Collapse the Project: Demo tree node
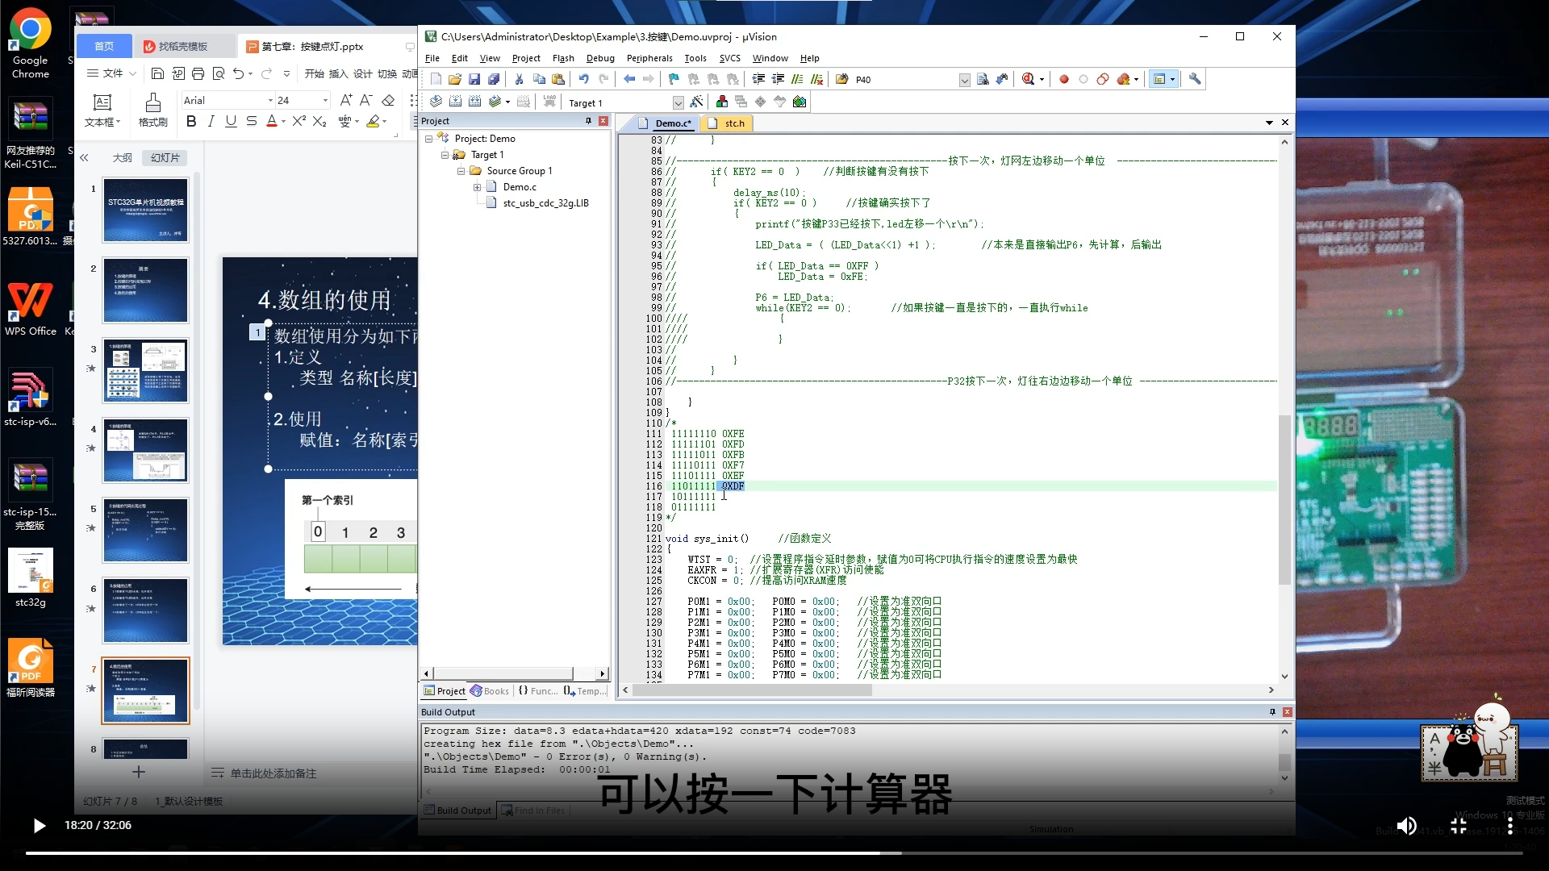The width and height of the screenshot is (1549, 871). point(428,139)
